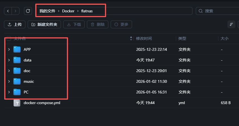The width and height of the screenshot is (239, 126).
Task: Expand the PC folder chevron
Action: pos(9,92)
